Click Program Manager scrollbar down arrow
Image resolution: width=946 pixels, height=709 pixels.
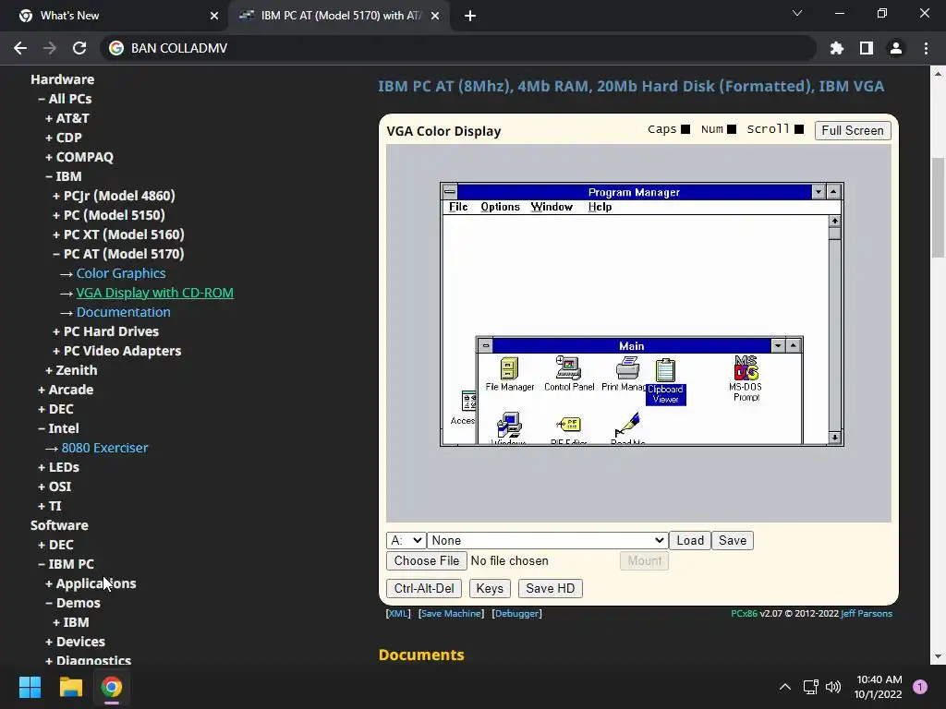834,437
